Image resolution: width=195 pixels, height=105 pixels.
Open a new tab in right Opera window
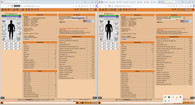tap(176, 2)
